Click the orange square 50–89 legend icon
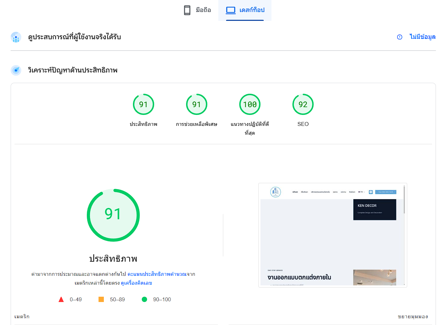This screenshot has height=325, width=437. coord(101,300)
